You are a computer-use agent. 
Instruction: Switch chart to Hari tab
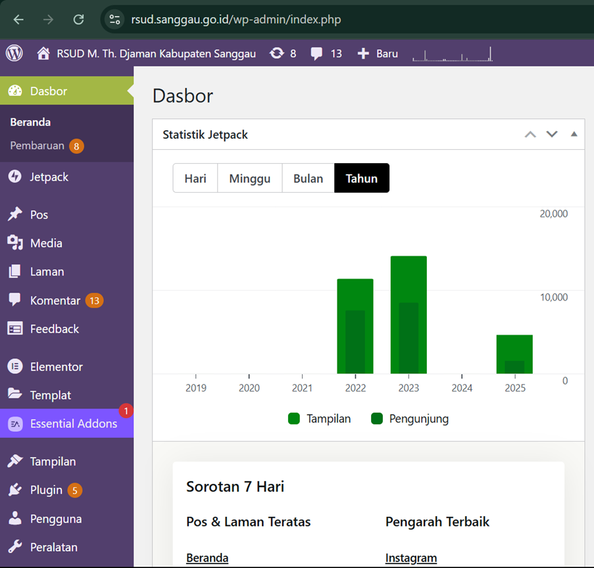coord(195,178)
